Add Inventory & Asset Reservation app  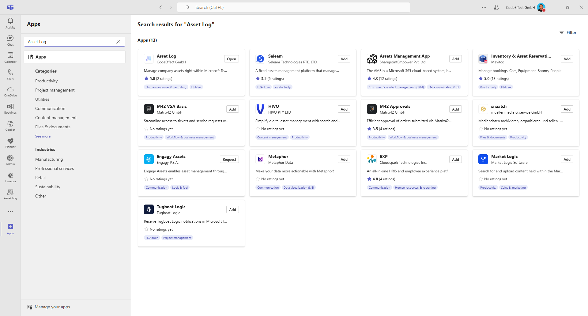coord(567,59)
